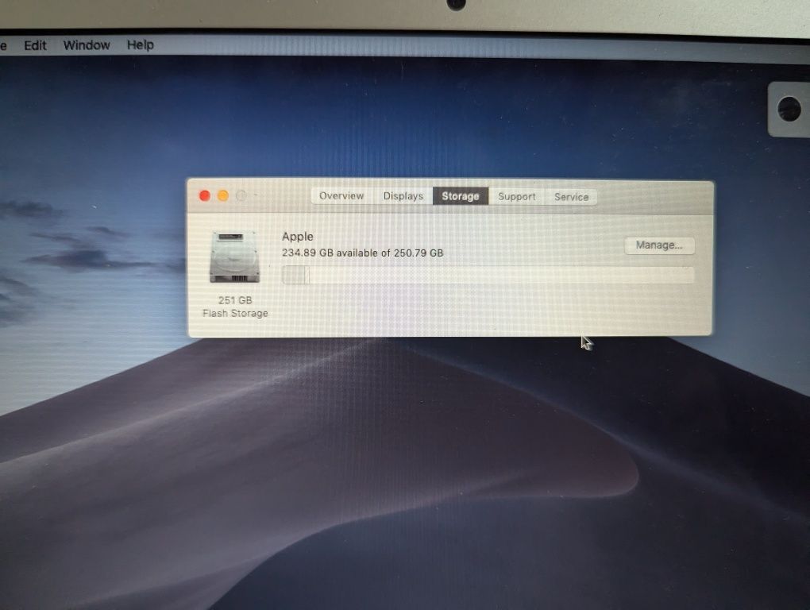Open the Window menu

[x=87, y=45]
